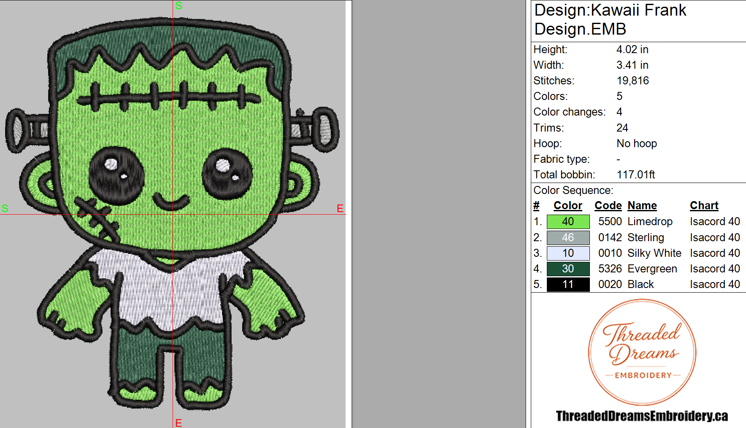746x428 pixels.
Task: Click the Sterling color swatch labeled 46
Action: [568, 238]
